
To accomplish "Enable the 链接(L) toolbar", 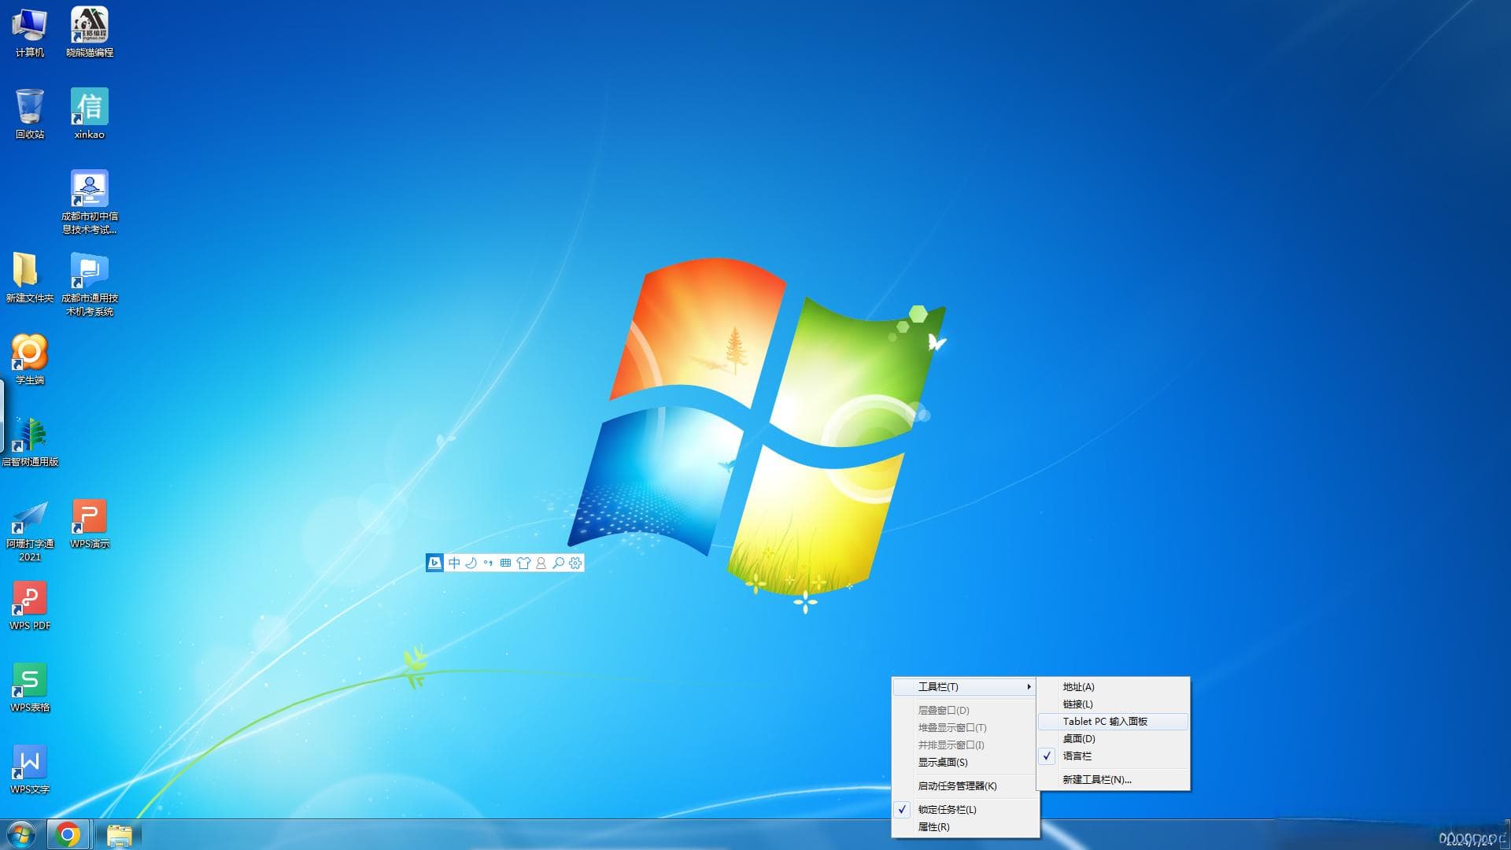I will (x=1113, y=704).
